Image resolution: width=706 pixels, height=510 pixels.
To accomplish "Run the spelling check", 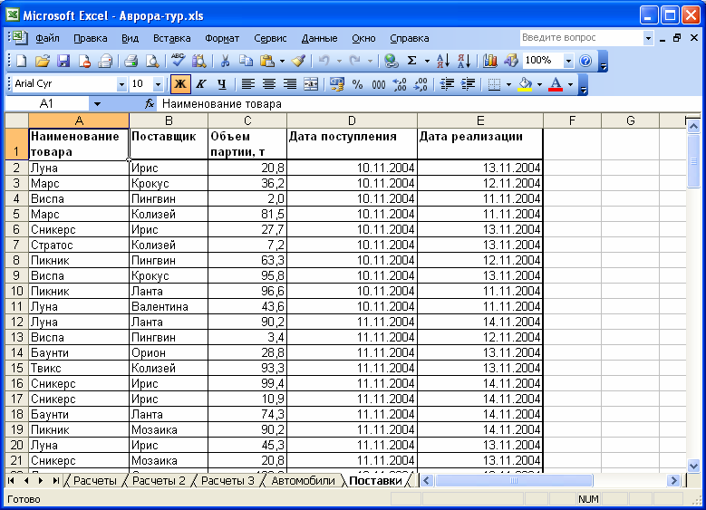I will 179,61.
